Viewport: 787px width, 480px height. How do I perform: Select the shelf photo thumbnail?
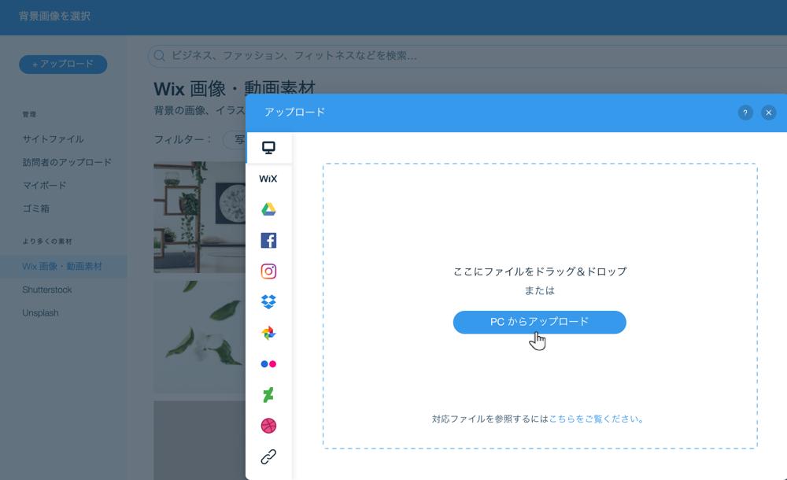pos(195,218)
